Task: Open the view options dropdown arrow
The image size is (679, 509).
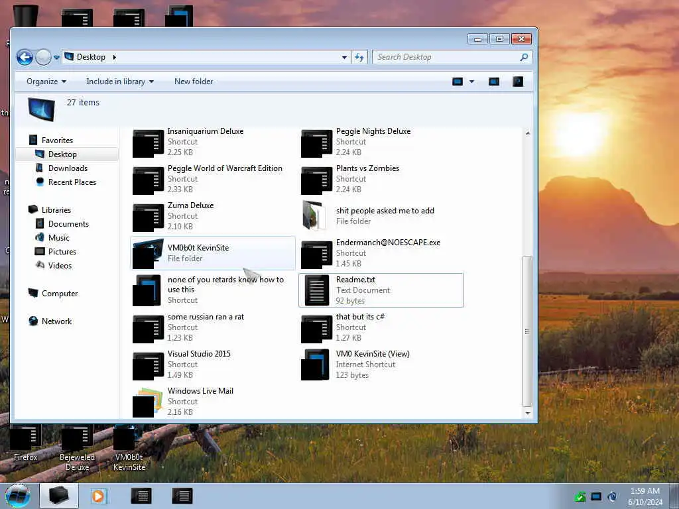Action: click(471, 82)
